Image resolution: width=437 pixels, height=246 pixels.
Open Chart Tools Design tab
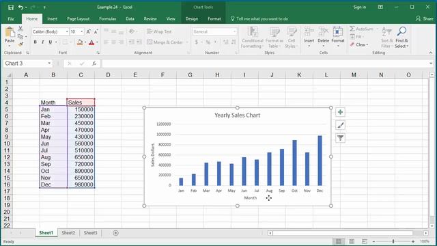point(192,19)
